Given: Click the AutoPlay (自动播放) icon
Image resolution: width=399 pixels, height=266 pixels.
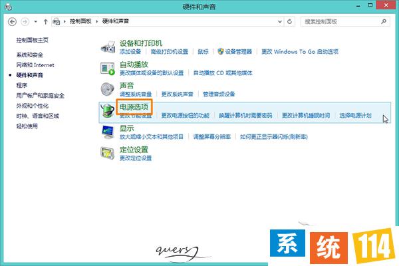Looking at the screenshot, I should (108, 68).
